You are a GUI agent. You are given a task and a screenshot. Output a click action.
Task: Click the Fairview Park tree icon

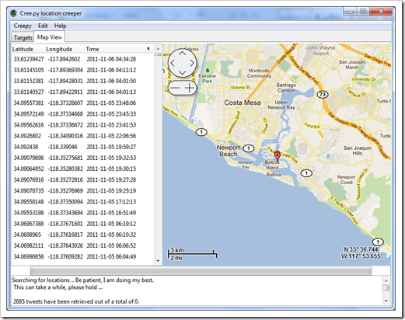point(208,71)
